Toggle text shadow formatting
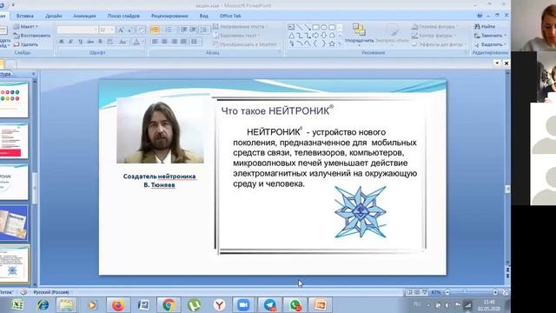Viewport: 556px width, 313px height. point(101,42)
